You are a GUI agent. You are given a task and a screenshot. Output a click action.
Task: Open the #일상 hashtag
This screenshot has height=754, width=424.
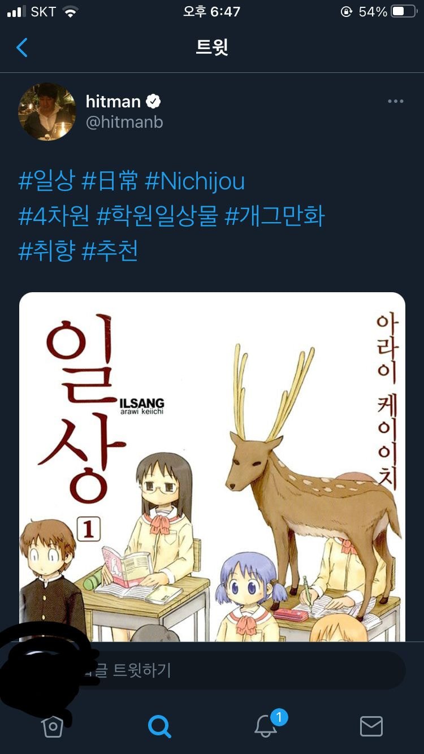click(47, 181)
